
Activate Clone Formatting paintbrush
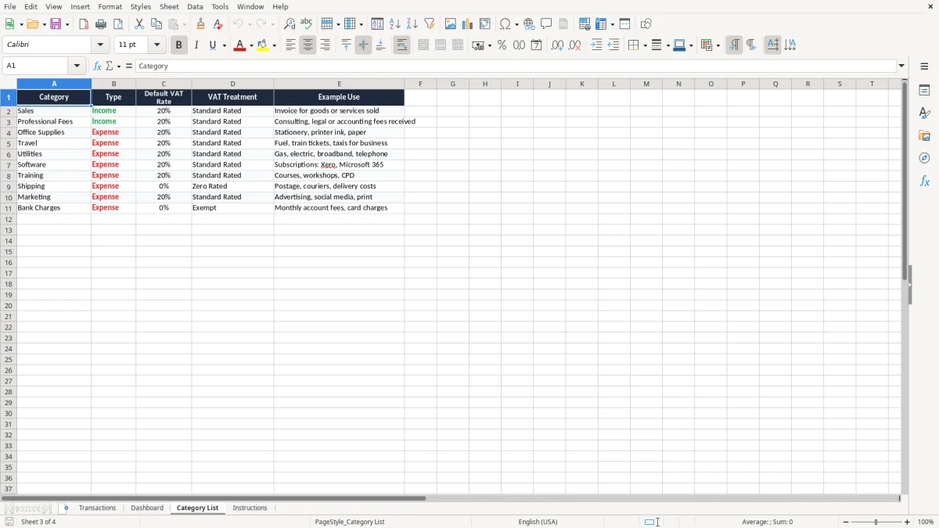click(201, 24)
